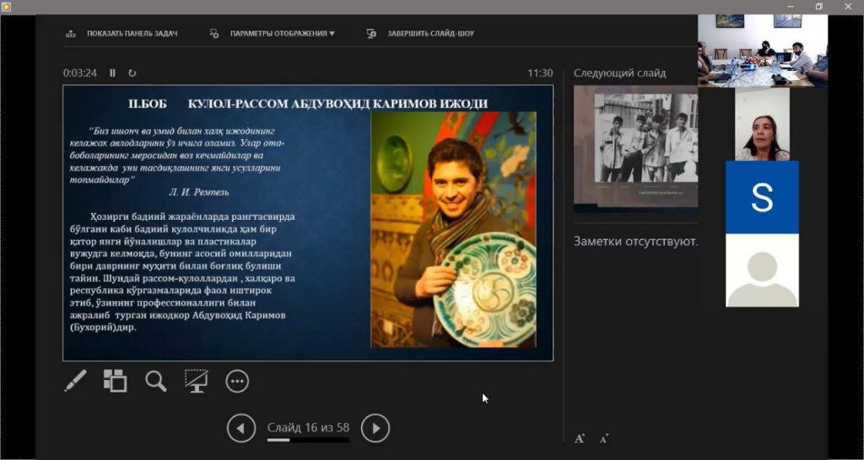Viewport: 864px width, 460px height.
Task: Pause the presentation timer
Action: pos(112,73)
